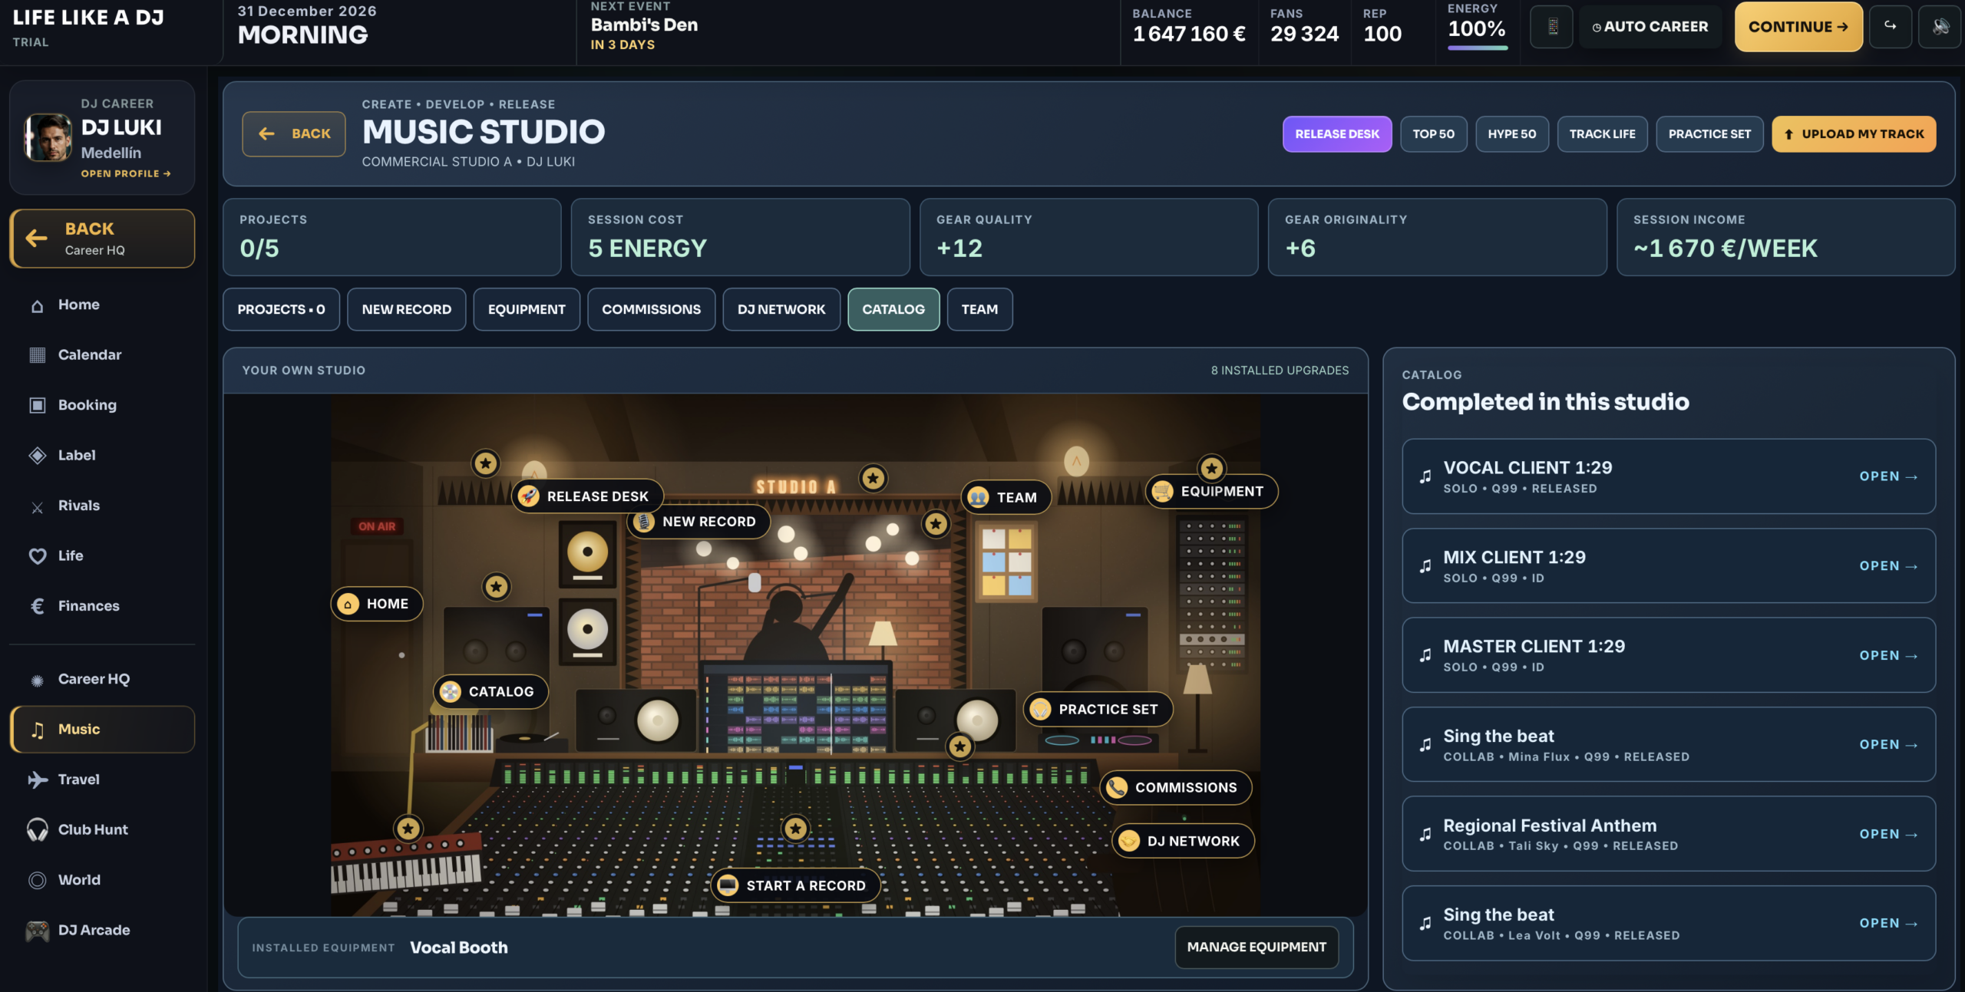Click Start a Record hotspot on mixer
1965x992 pixels.
click(x=795, y=885)
